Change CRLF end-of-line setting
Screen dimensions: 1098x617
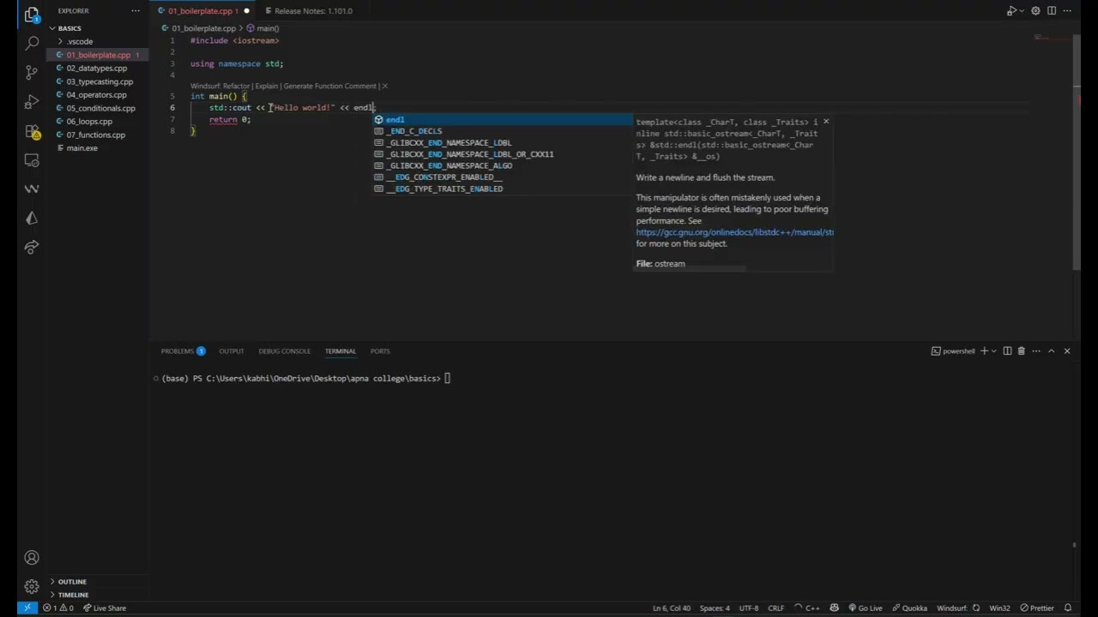(775, 608)
